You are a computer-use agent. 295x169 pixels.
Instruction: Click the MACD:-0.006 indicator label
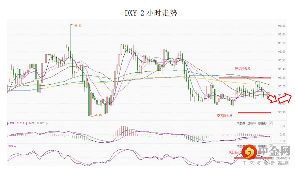coord(36,123)
